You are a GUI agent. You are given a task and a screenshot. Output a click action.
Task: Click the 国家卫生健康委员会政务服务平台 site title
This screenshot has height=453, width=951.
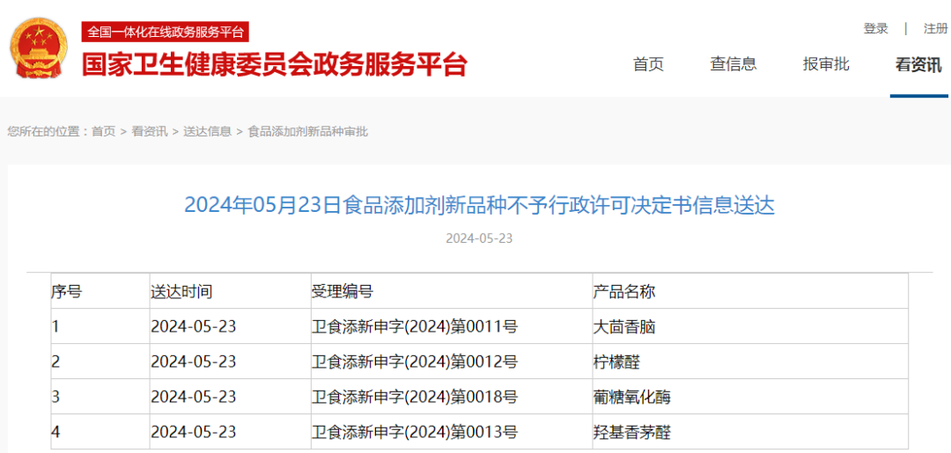tap(274, 65)
